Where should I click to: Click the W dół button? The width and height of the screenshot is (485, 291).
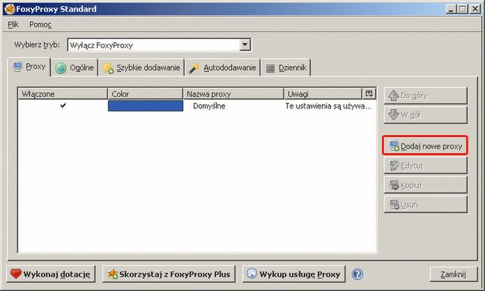coord(425,115)
